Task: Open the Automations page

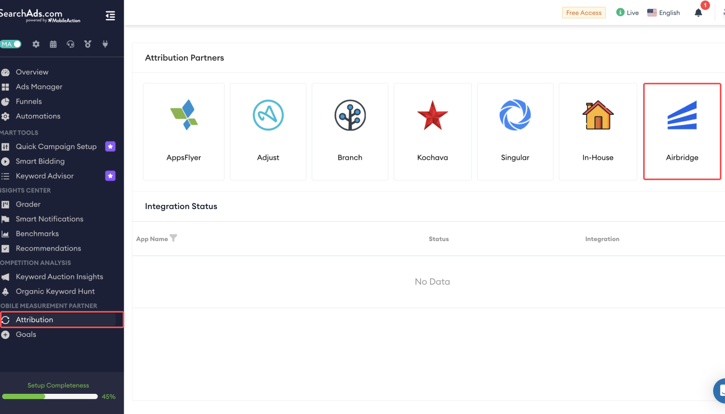Action: point(38,116)
